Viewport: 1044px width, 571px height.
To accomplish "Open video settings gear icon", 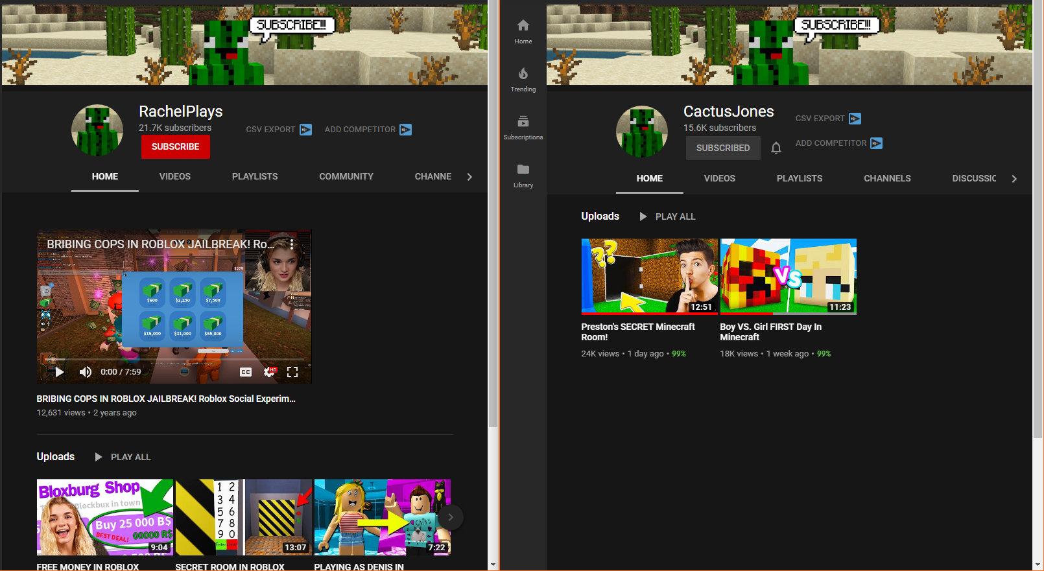I will (269, 372).
